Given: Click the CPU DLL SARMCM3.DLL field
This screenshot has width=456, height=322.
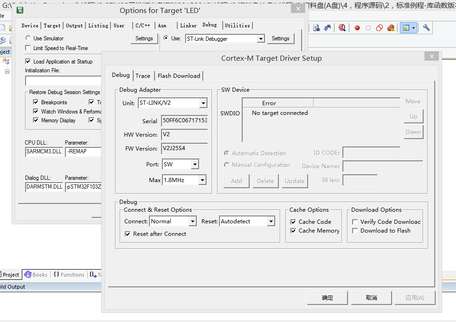Looking at the screenshot, I should pos(44,152).
